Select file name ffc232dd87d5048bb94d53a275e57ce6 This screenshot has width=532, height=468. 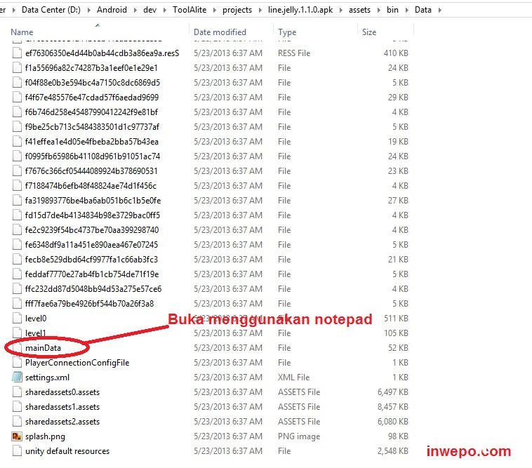click(93, 288)
